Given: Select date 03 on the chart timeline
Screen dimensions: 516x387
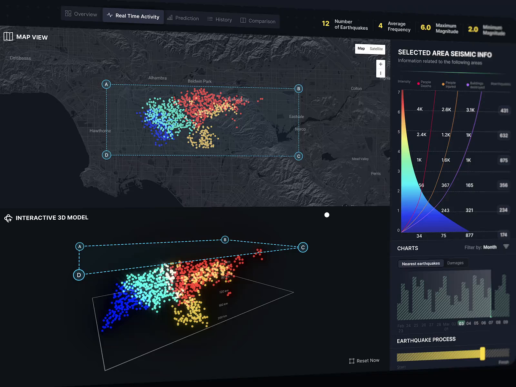Looking at the screenshot, I should click(x=461, y=323).
